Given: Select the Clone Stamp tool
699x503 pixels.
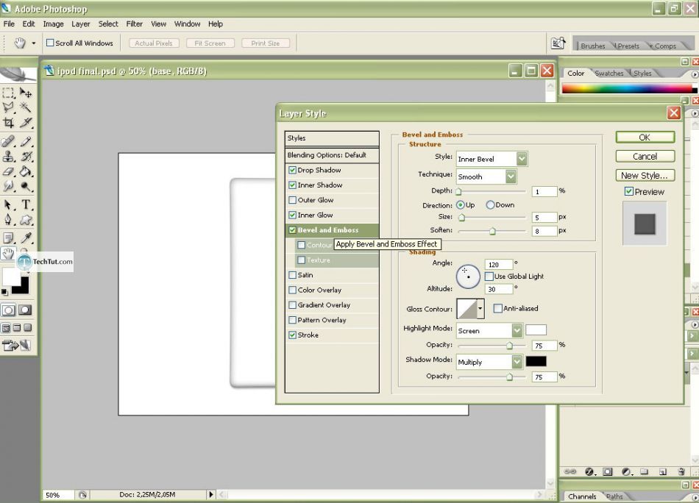Looking at the screenshot, I should [x=8, y=157].
